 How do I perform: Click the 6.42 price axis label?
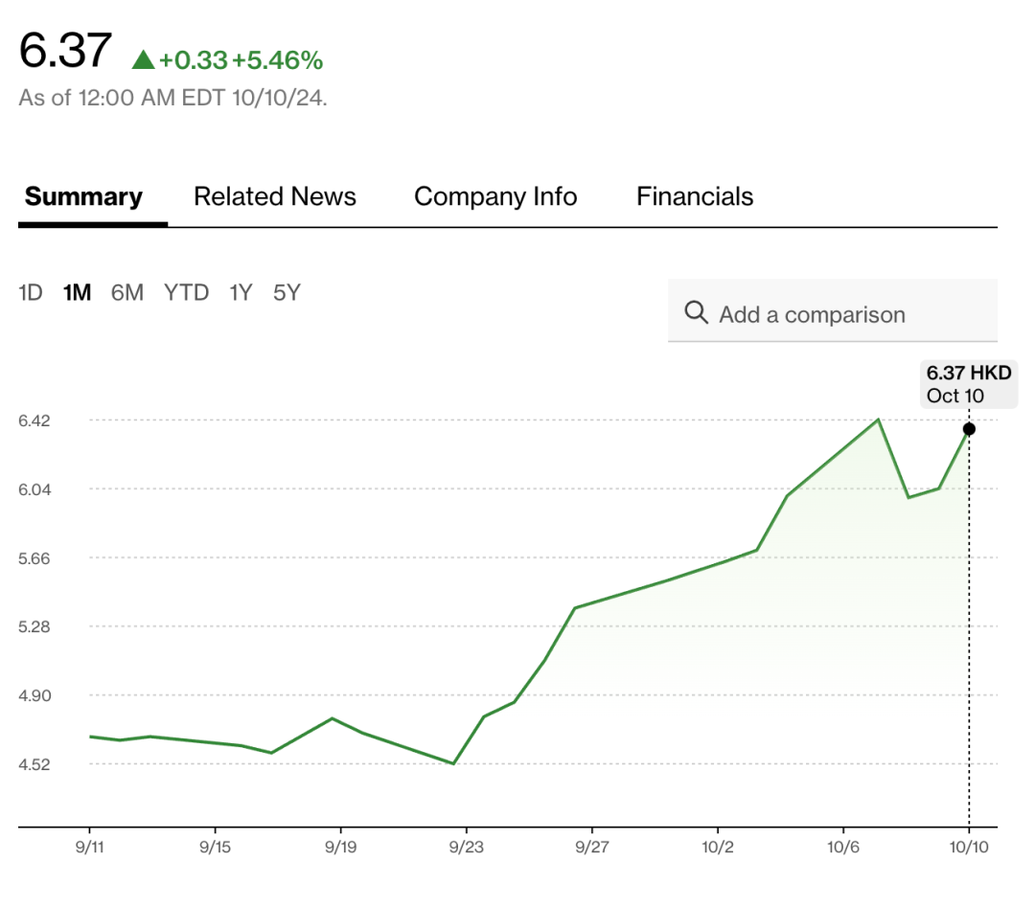point(35,420)
